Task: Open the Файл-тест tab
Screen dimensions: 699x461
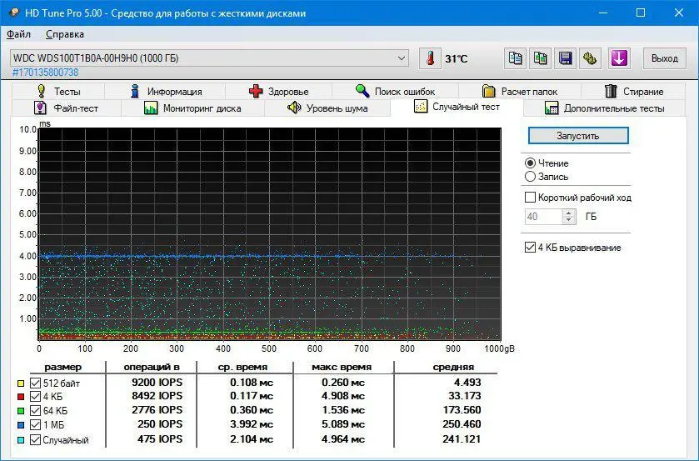Action: point(67,108)
